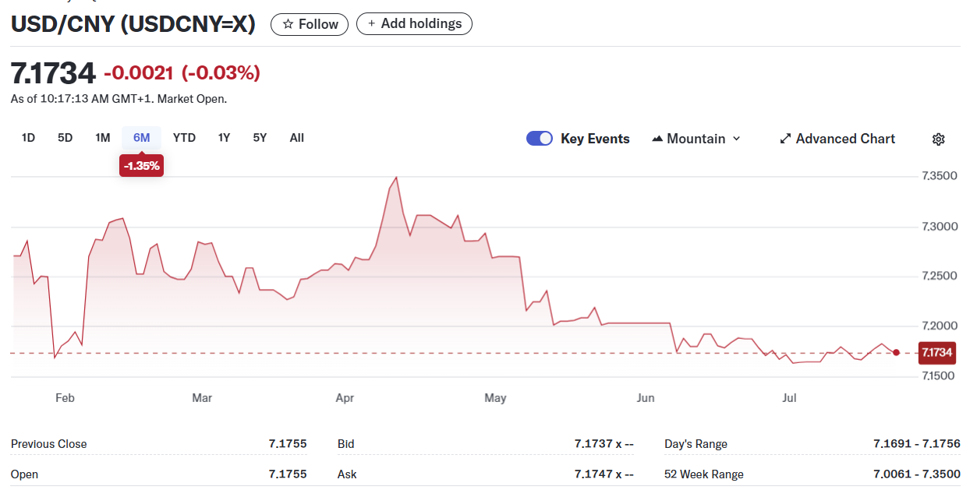Select the All time range tab

tap(296, 138)
